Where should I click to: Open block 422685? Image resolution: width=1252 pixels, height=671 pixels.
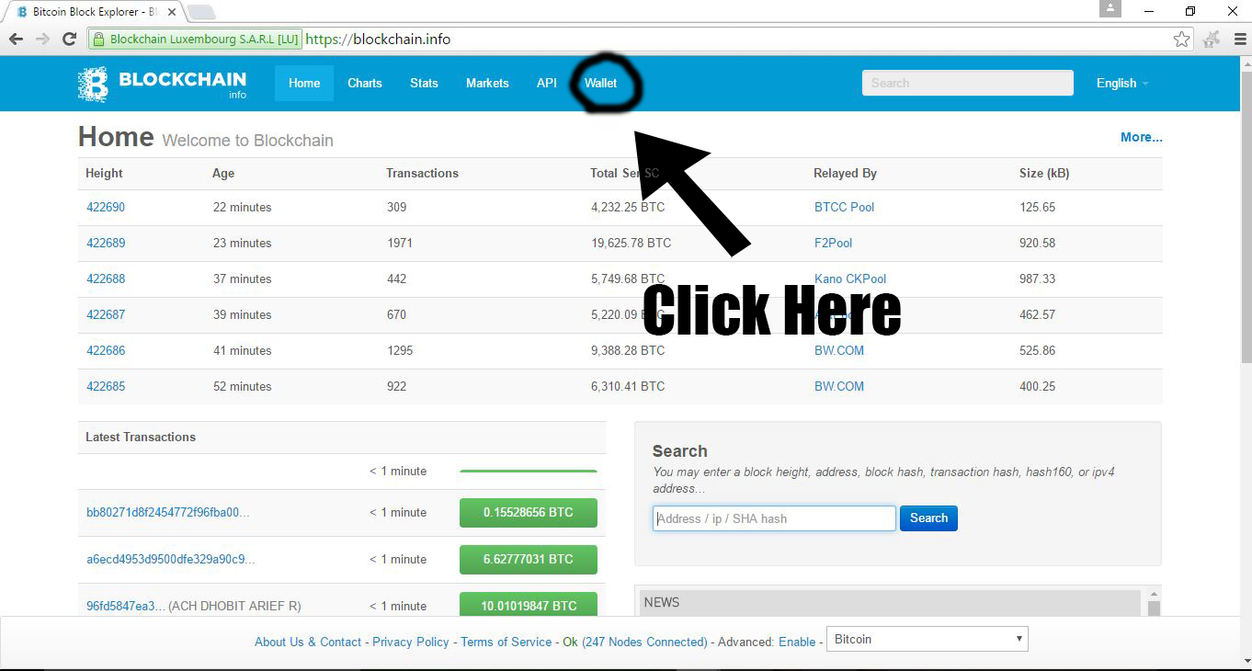tap(106, 386)
